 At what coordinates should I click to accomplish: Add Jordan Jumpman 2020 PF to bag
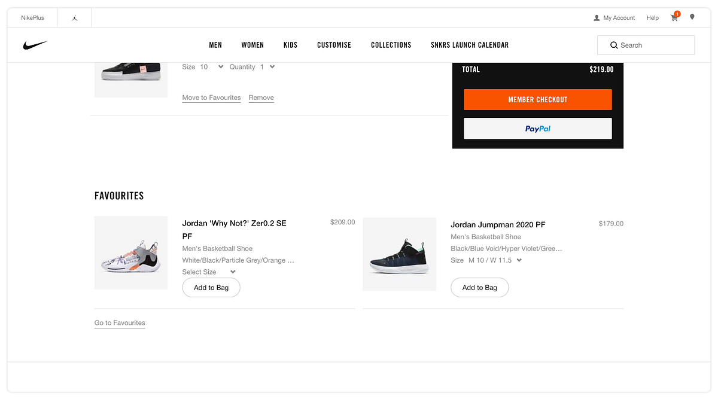tap(479, 287)
